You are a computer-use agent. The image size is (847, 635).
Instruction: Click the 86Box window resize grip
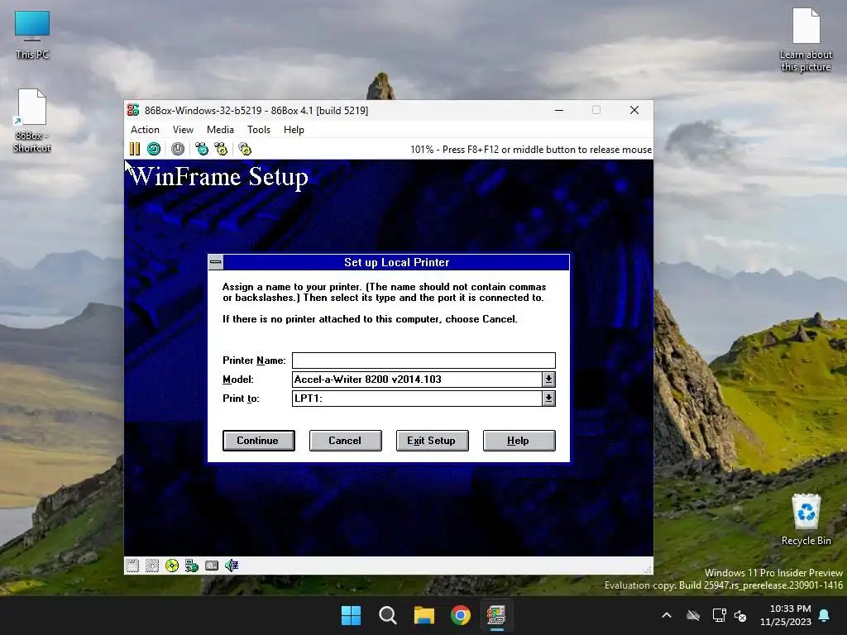(x=647, y=569)
